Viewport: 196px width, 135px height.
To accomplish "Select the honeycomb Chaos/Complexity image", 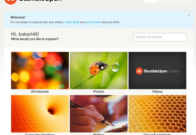I will pos(157,114).
